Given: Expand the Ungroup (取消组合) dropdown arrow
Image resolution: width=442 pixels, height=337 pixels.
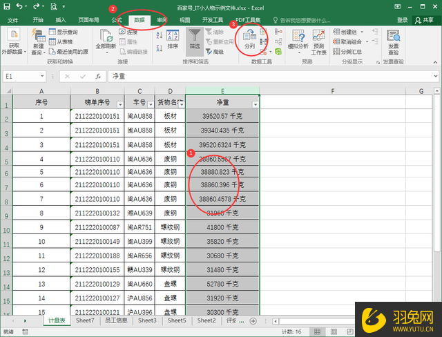Looking at the screenshot, I should coord(367,41).
